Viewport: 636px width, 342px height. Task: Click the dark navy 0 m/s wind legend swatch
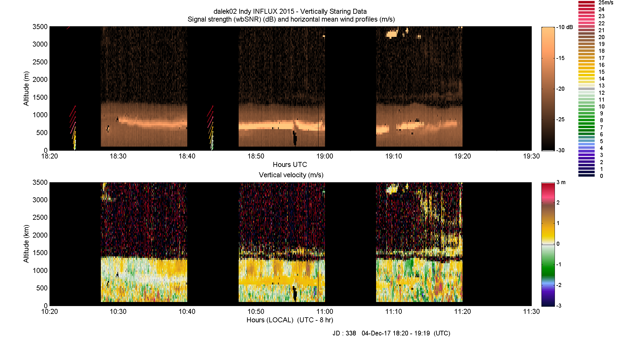click(587, 176)
